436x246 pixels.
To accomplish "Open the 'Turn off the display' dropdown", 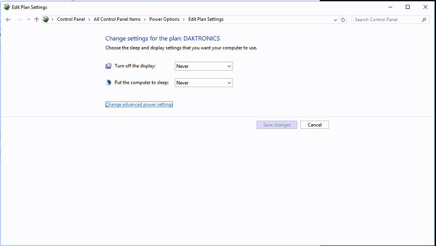I will (x=203, y=66).
